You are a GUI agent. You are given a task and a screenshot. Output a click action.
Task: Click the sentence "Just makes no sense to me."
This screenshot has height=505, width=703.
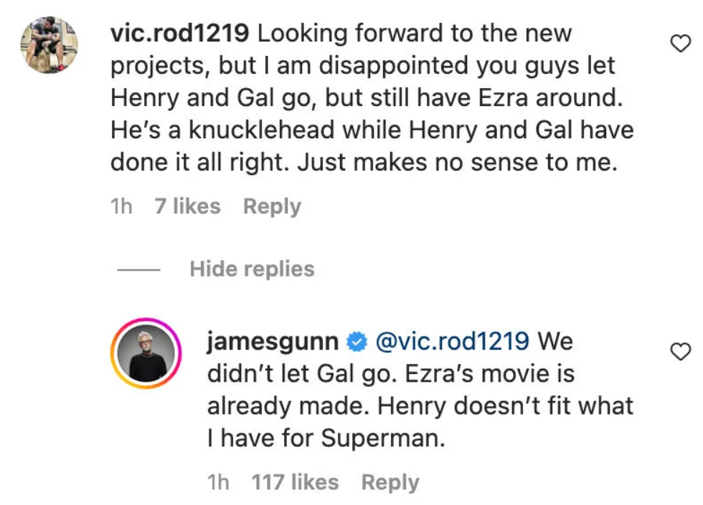pyautogui.click(x=457, y=163)
